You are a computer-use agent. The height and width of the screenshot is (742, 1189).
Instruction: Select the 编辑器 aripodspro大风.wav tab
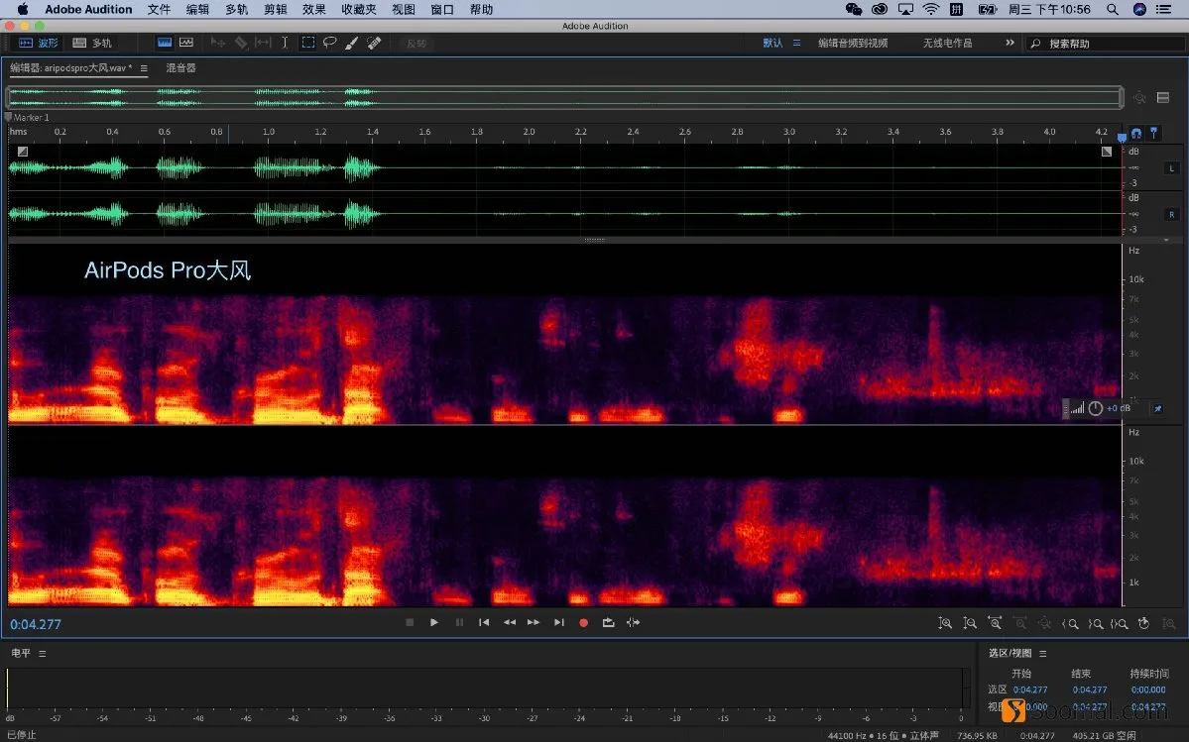pyautogui.click(x=70, y=68)
